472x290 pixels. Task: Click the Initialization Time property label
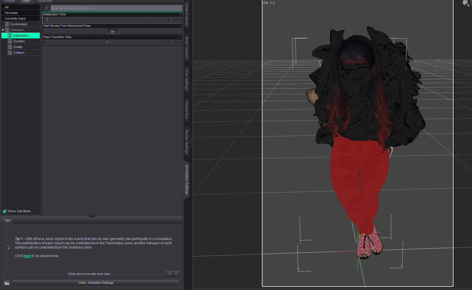[54, 14]
